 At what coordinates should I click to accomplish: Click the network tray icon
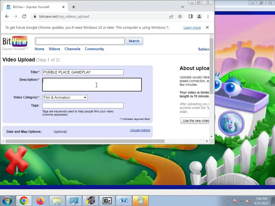[241, 201]
